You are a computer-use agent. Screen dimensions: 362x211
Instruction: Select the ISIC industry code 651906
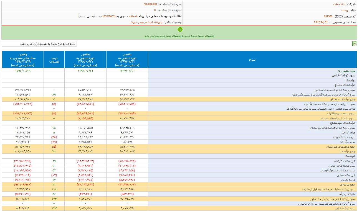tap(328, 16)
